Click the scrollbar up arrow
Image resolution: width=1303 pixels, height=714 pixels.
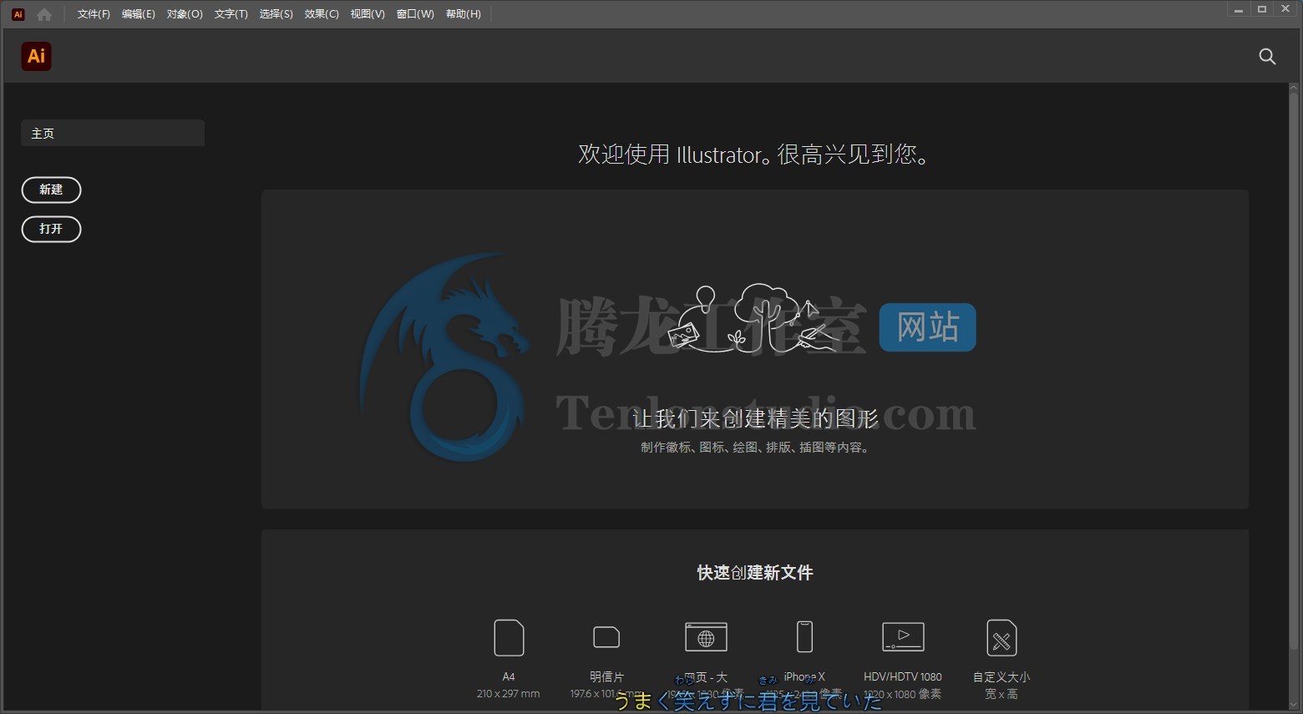click(1295, 87)
